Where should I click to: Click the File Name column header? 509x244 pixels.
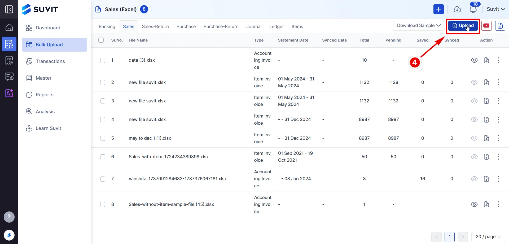pyautogui.click(x=138, y=40)
